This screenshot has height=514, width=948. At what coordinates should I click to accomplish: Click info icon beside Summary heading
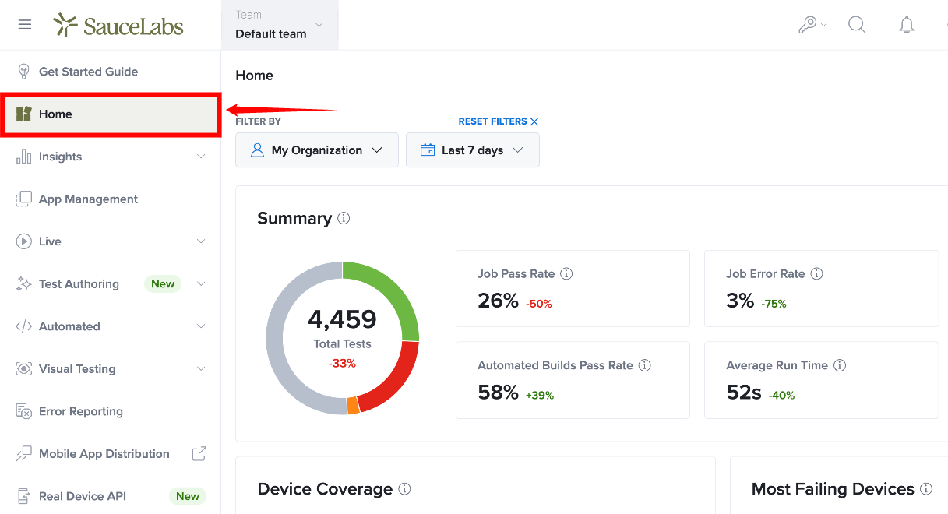[344, 218]
